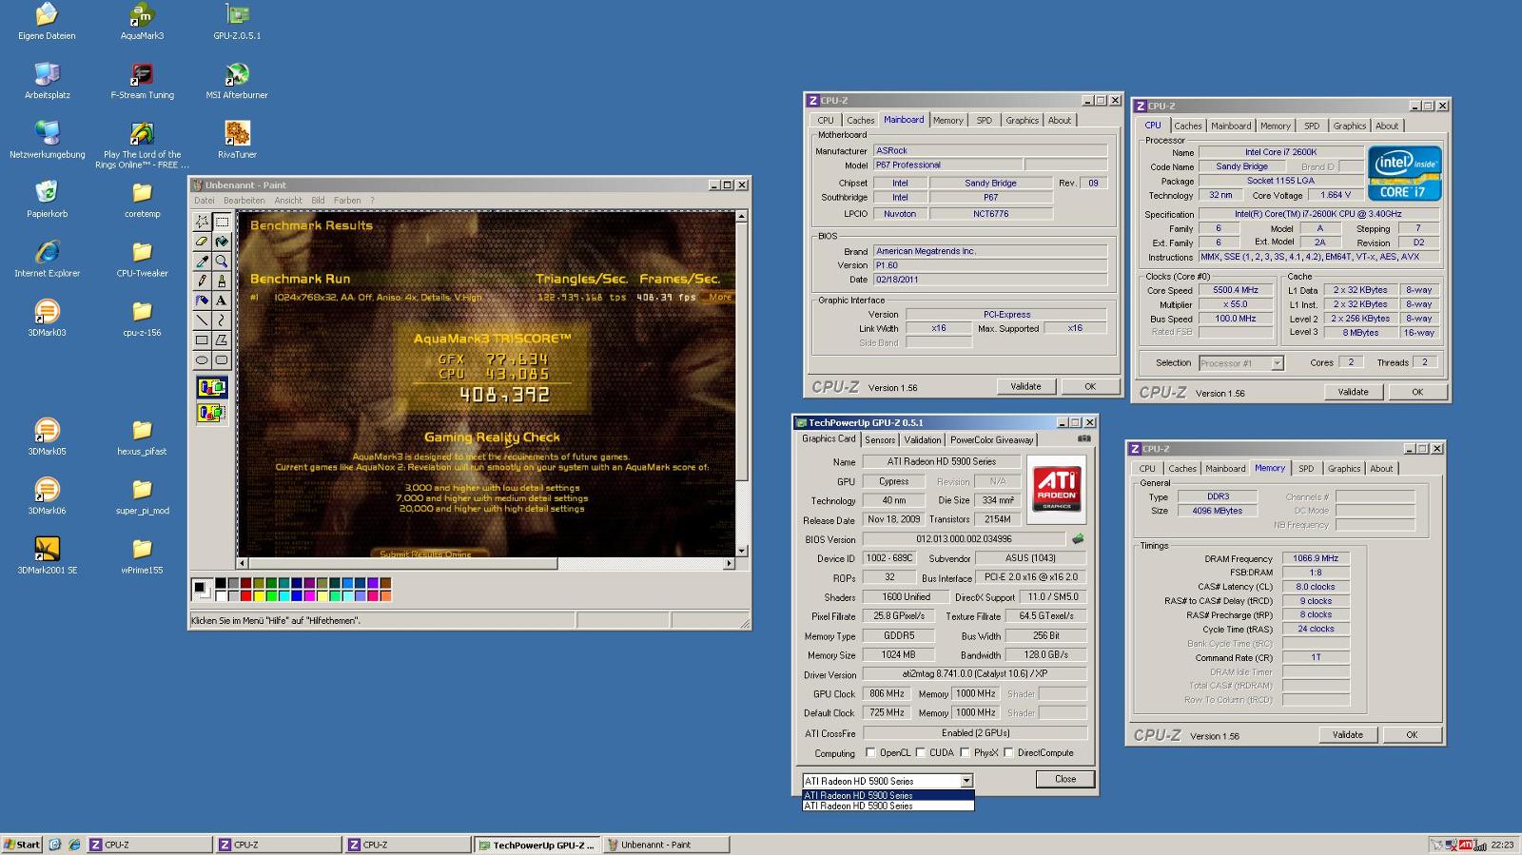This screenshot has width=1522, height=855.
Task: Open the Farben menu in Paint
Action: point(347,201)
